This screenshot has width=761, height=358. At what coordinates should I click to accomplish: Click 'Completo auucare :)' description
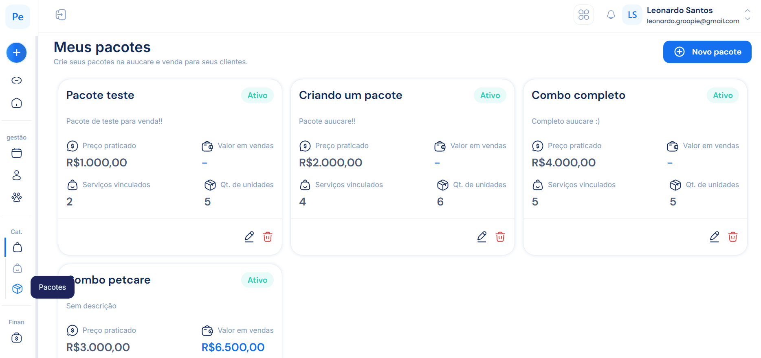click(x=565, y=121)
